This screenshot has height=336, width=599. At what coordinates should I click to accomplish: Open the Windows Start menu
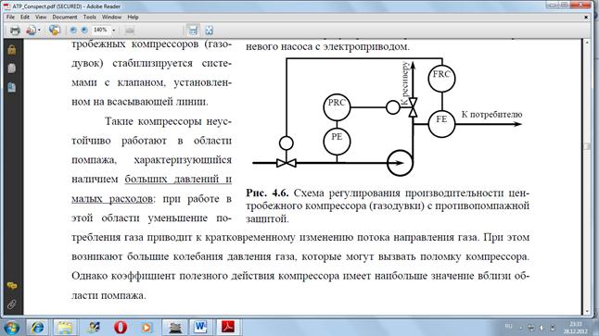11,328
